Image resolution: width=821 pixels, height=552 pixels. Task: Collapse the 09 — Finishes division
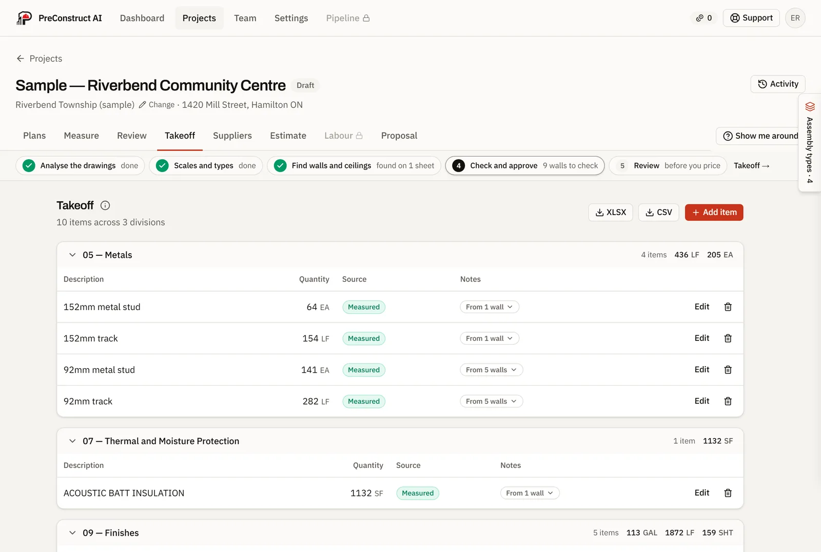(x=72, y=533)
